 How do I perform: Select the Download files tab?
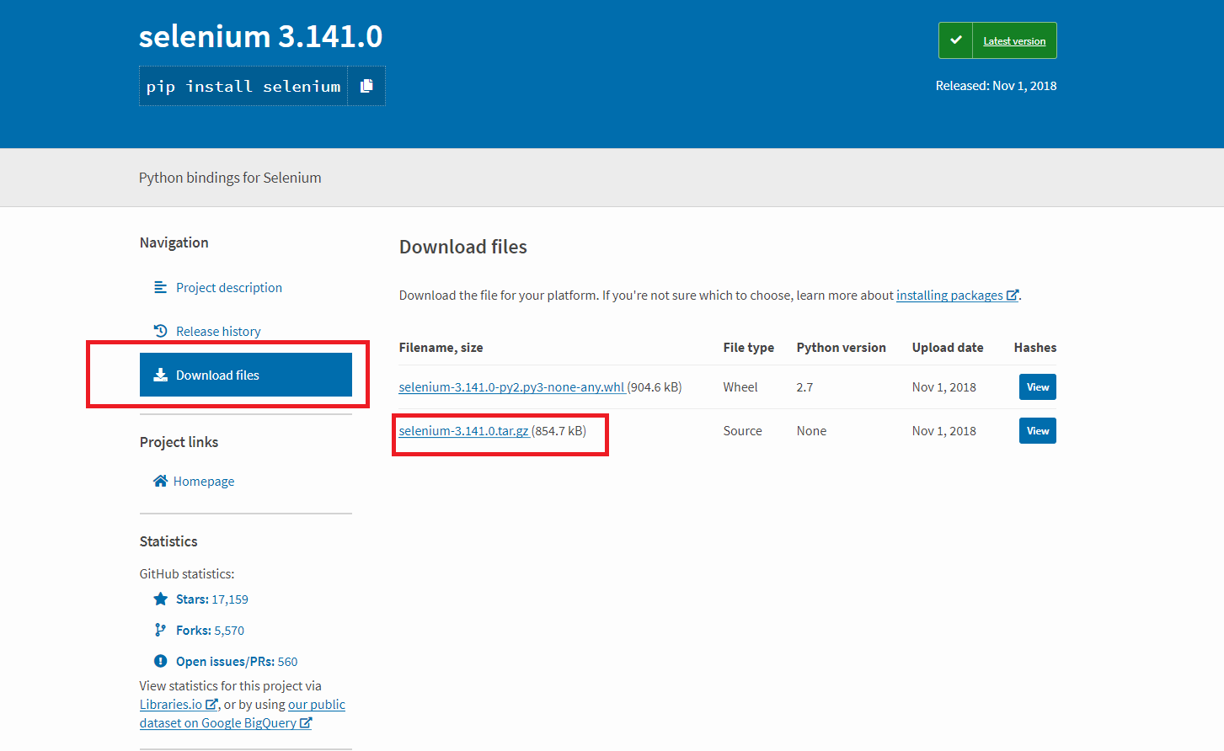(x=246, y=375)
